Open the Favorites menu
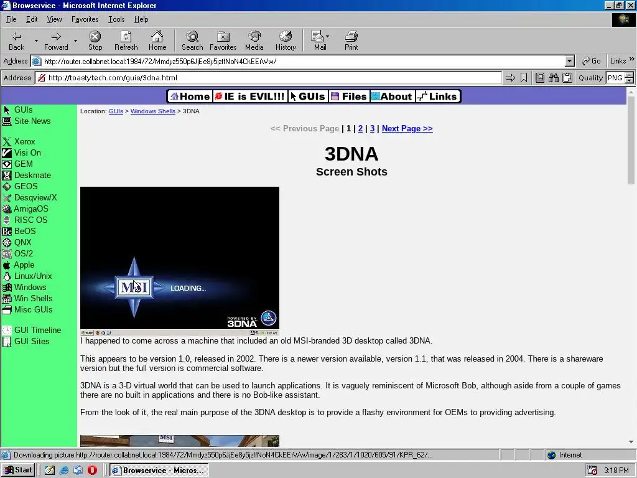This screenshot has height=478, width=637. click(x=85, y=19)
